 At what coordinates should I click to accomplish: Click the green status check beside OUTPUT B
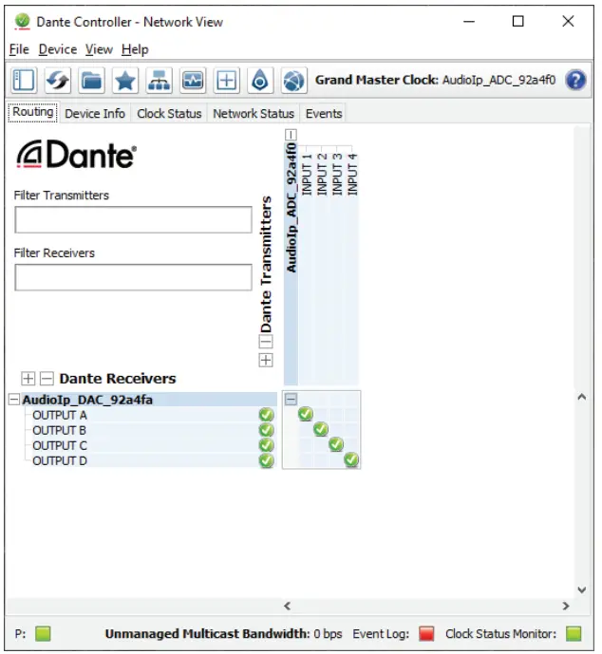tap(266, 430)
